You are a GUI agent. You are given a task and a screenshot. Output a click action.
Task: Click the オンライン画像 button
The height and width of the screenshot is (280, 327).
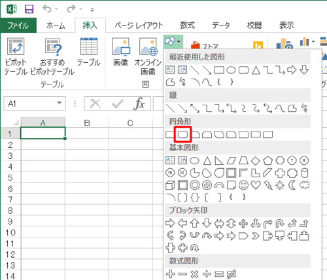pyautogui.click(x=148, y=56)
